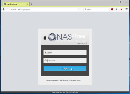The height and width of the screenshot is (94, 130).
Task: Open the Donate link
Action: tap(78, 80)
